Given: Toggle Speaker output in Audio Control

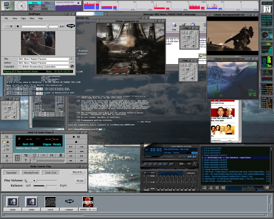Looking at the screenshot, I should click(12, 173).
